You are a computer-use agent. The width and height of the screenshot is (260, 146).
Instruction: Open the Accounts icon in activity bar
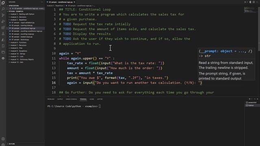coord(3,139)
